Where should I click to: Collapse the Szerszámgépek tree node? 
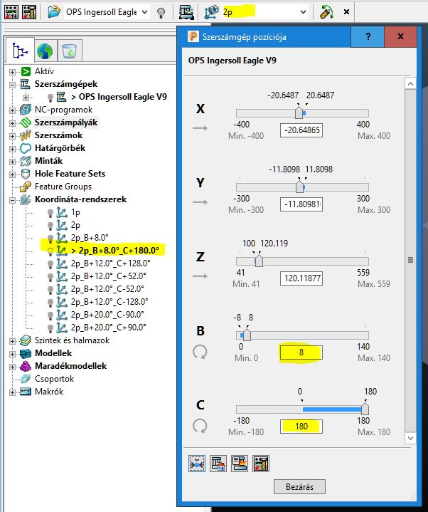coord(12,85)
